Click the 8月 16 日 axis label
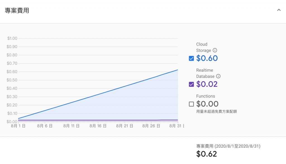Image resolution: width=286 pixels, height=164 pixels. [x=98, y=126]
